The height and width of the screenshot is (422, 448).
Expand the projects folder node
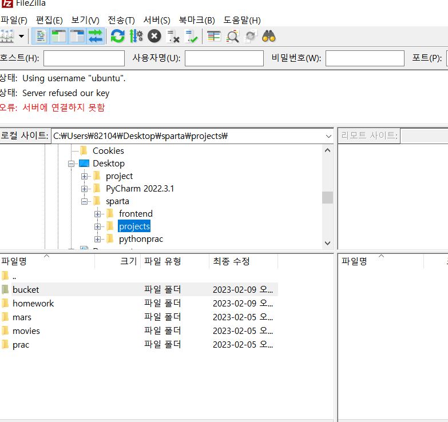(97, 226)
